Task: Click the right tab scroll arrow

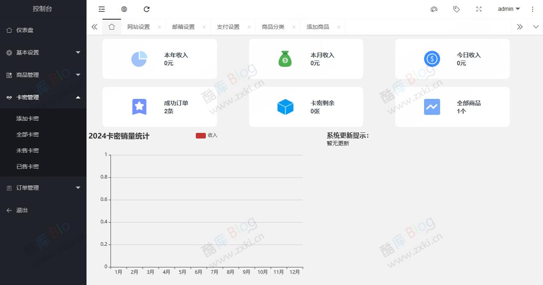Action: point(520,27)
